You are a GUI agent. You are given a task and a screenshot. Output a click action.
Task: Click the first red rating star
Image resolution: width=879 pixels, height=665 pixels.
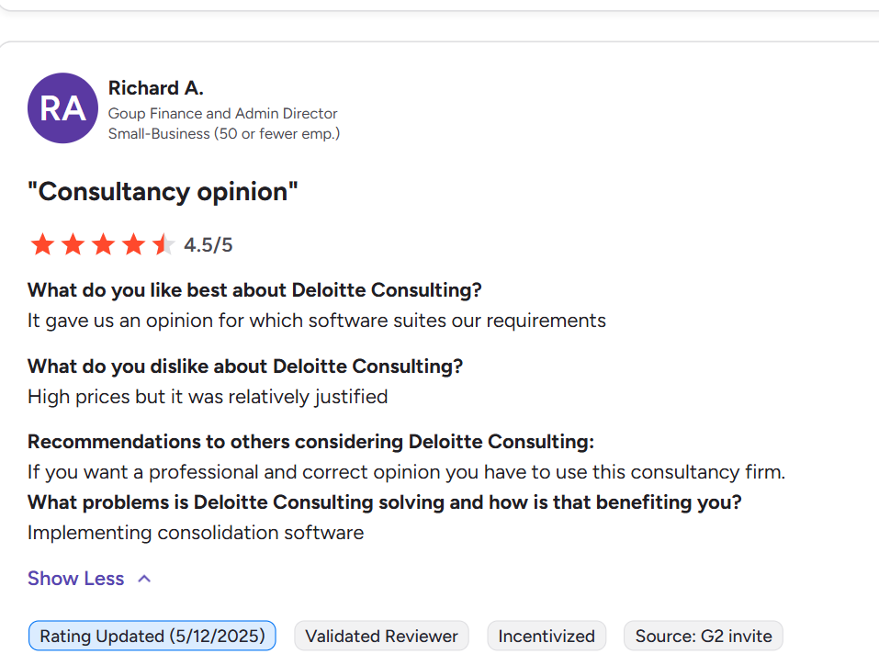(x=42, y=244)
